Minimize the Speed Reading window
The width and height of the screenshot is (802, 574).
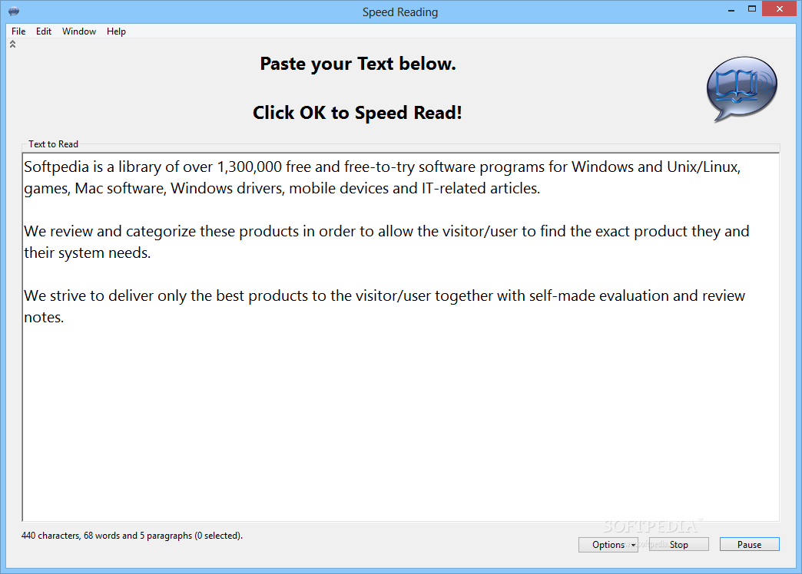point(731,10)
